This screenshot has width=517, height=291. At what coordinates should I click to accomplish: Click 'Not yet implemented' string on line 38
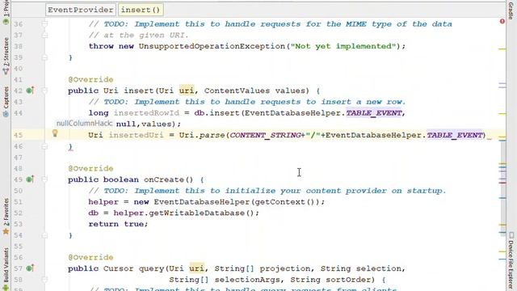[343, 46]
